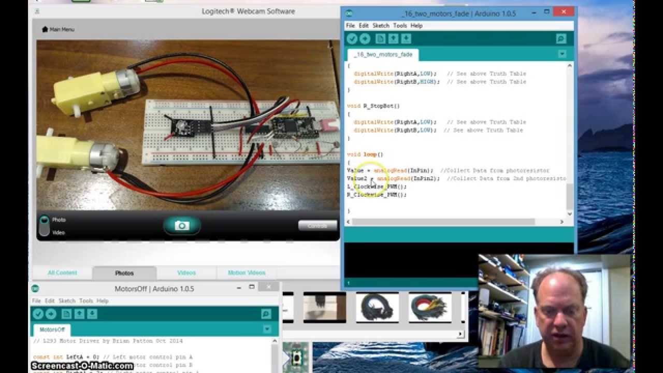
Task: Open Serial Monitor in MotorsOff window
Action: point(266,313)
